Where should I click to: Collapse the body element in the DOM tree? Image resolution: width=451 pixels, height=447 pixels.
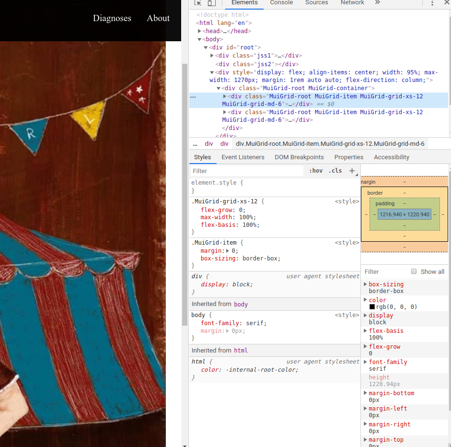click(x=199, y=39)
